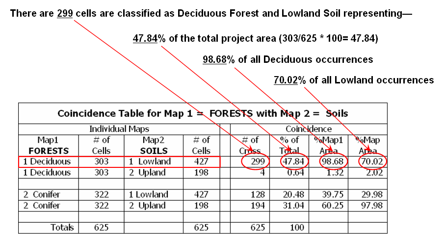Click the Coincidence Table title row
The image size is (445, 241).
203,114
